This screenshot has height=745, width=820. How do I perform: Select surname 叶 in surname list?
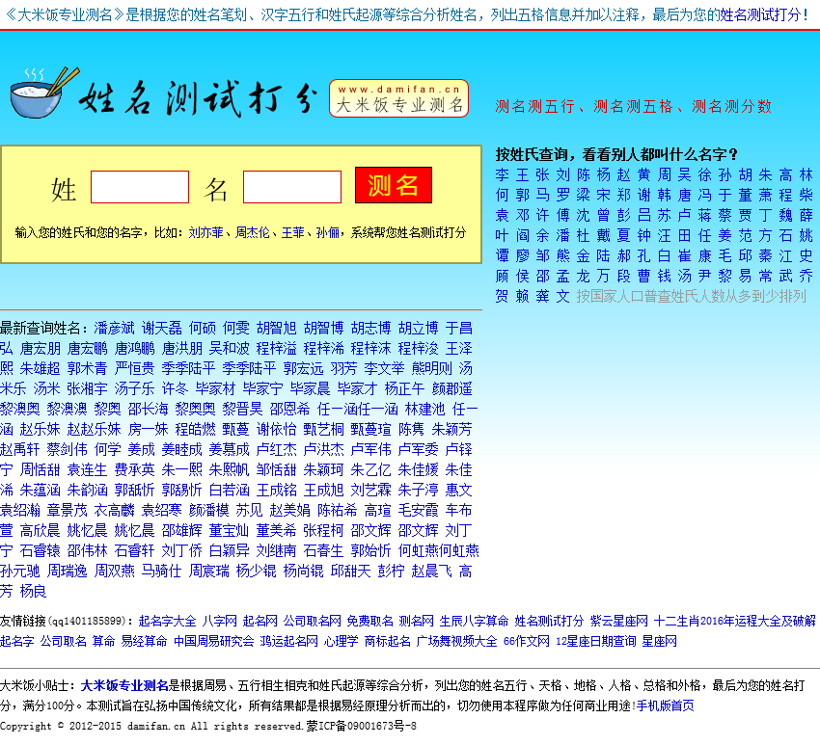click(502, 235)
